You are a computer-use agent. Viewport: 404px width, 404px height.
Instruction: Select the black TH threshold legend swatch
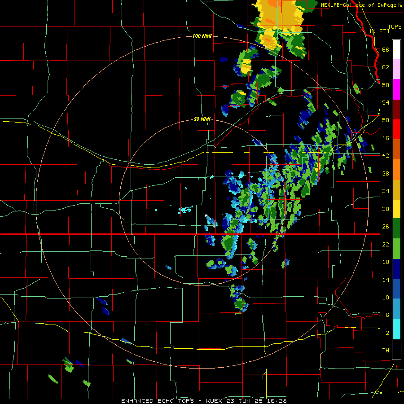click(x=396, y=349)
